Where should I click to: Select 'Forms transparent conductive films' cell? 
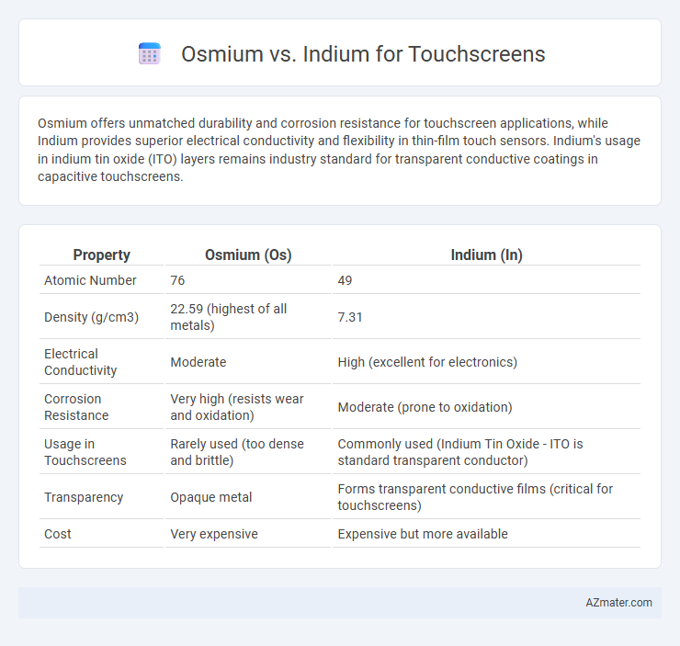(x=475, y=497)
